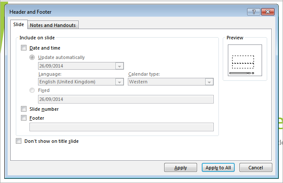This screenshot has width=283, height=183.
Task: Enable the Date and time checkbox
Action: pos(24,48)
